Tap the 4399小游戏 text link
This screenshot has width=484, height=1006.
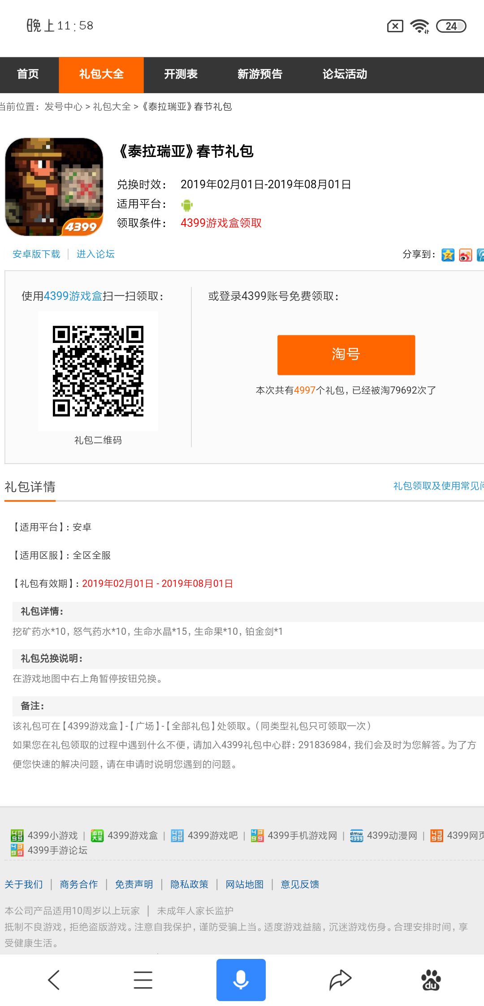click(x=53, y=836)
